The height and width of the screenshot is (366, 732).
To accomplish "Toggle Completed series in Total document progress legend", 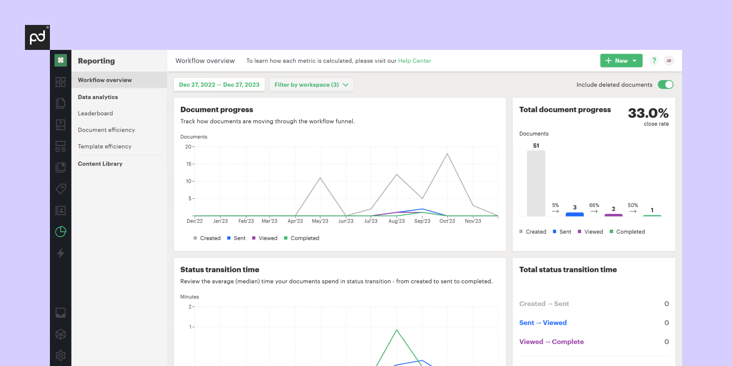I will coord(627,232).
